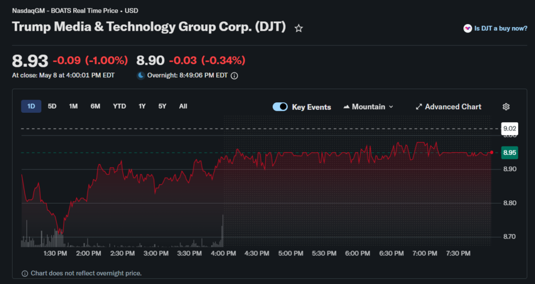Select the 1D time range

pos(31,106)
